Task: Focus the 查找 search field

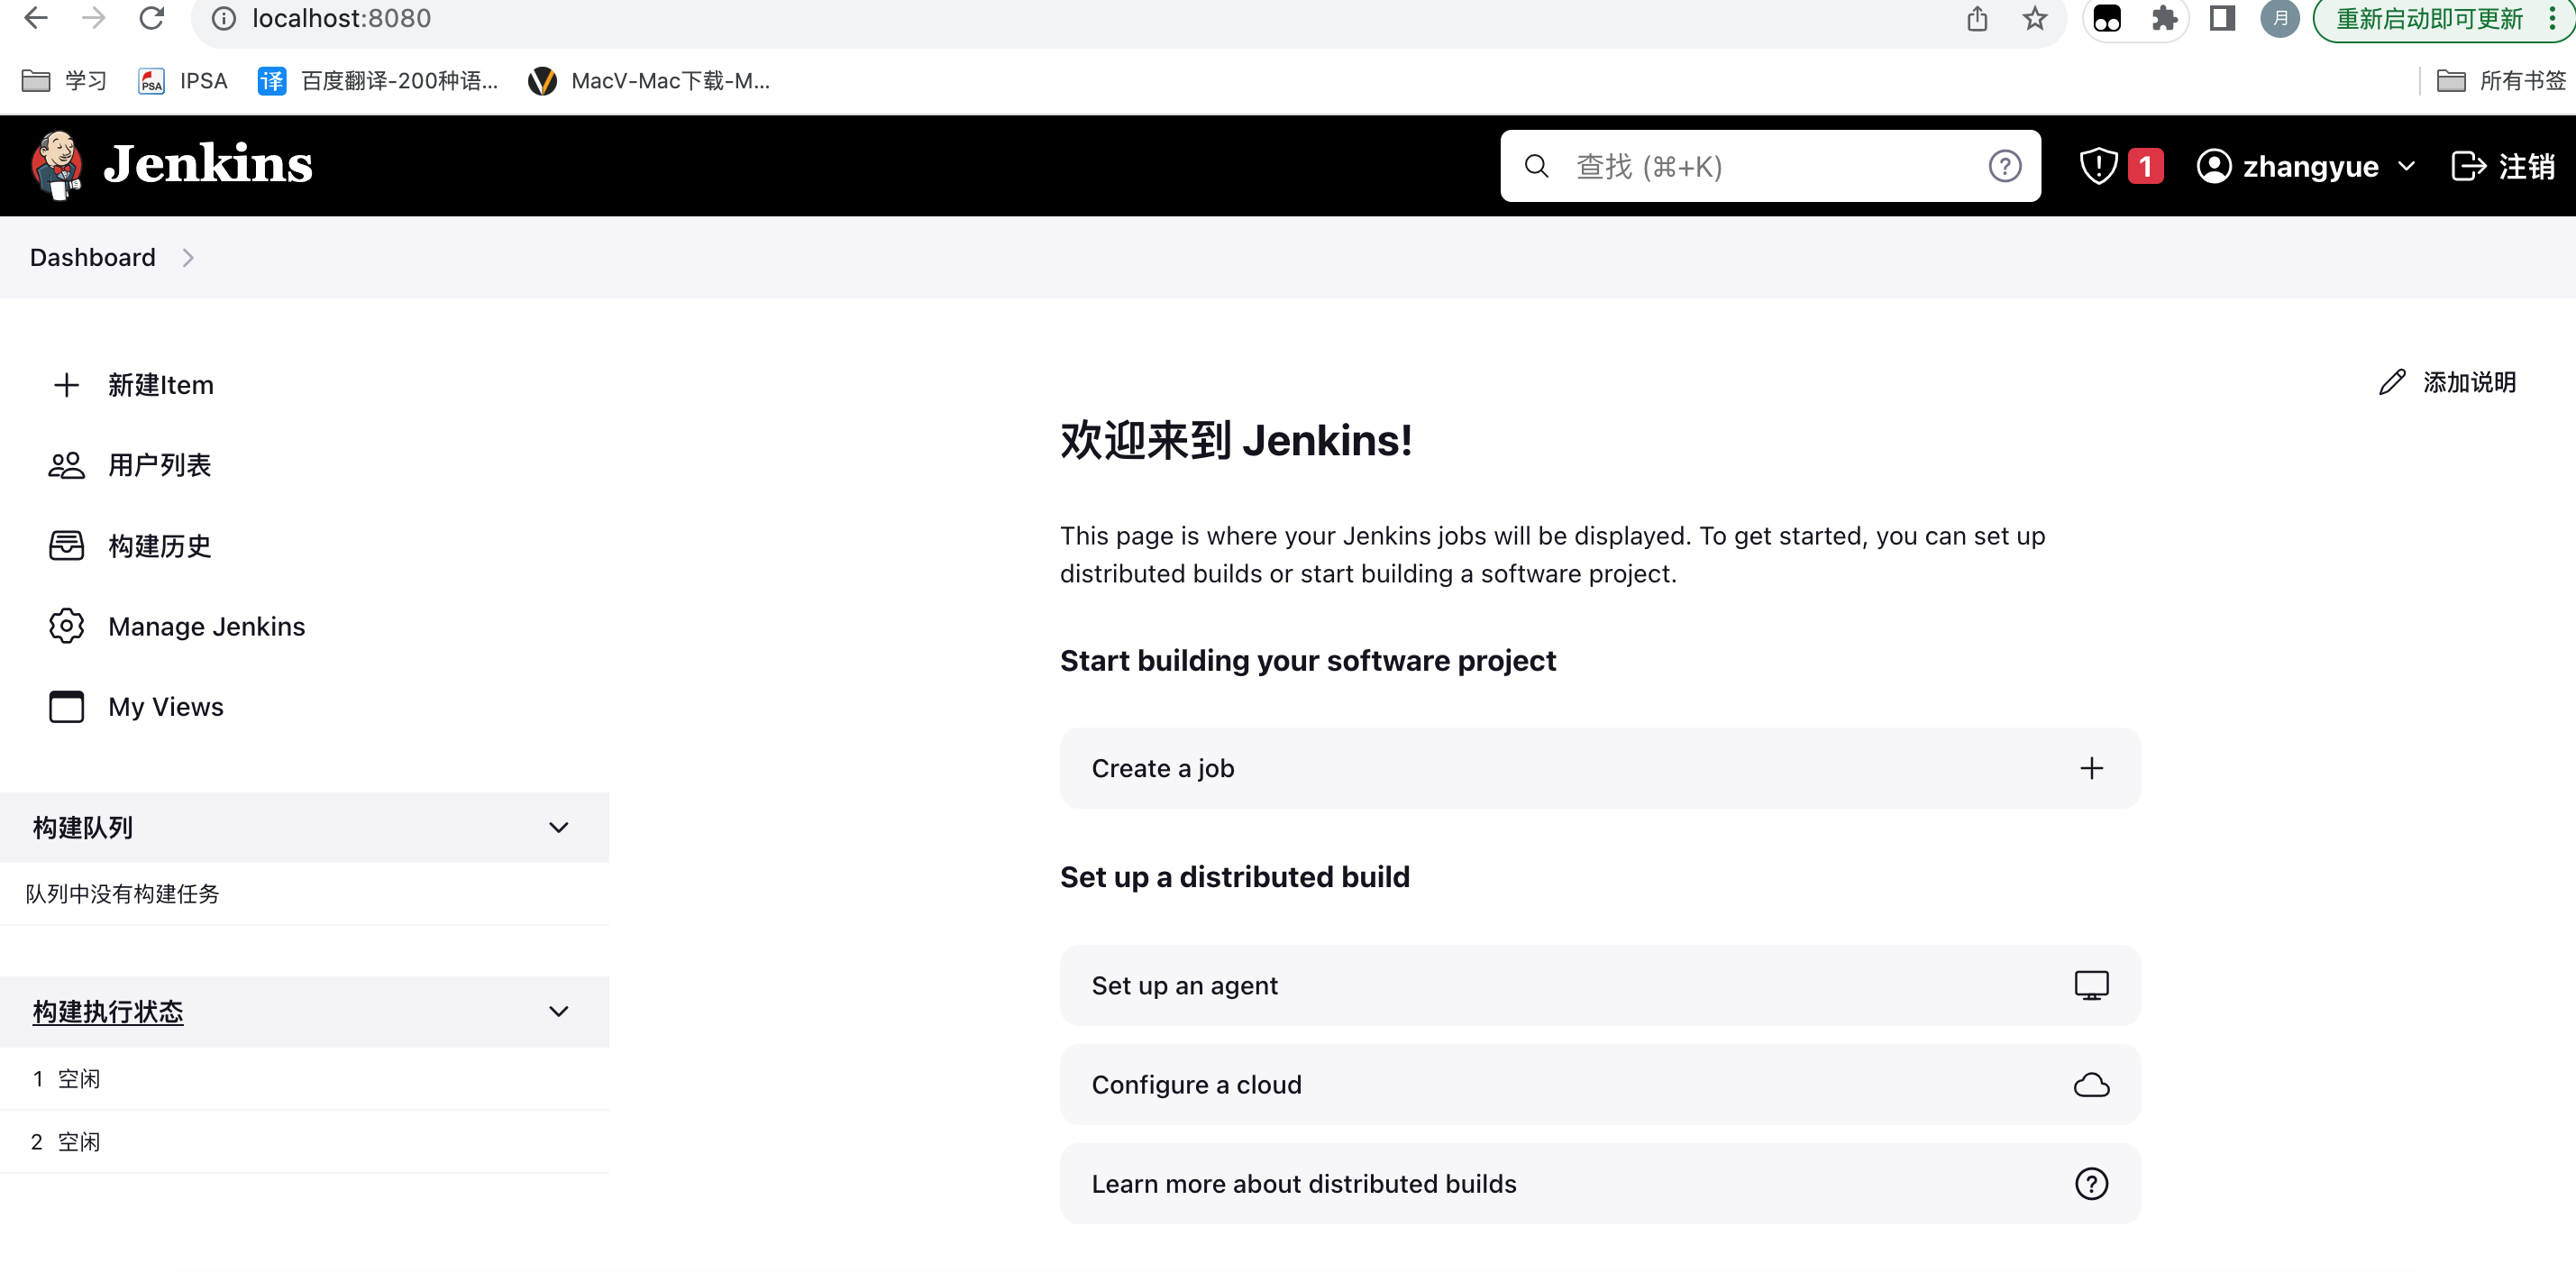Action: [x=1760, y=166]
